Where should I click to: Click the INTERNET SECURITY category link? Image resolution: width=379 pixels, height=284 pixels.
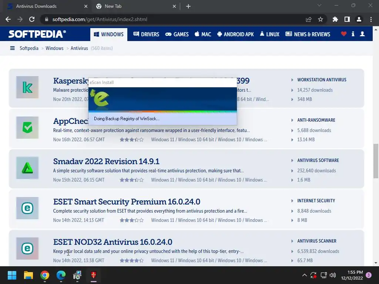click(316, 201)
